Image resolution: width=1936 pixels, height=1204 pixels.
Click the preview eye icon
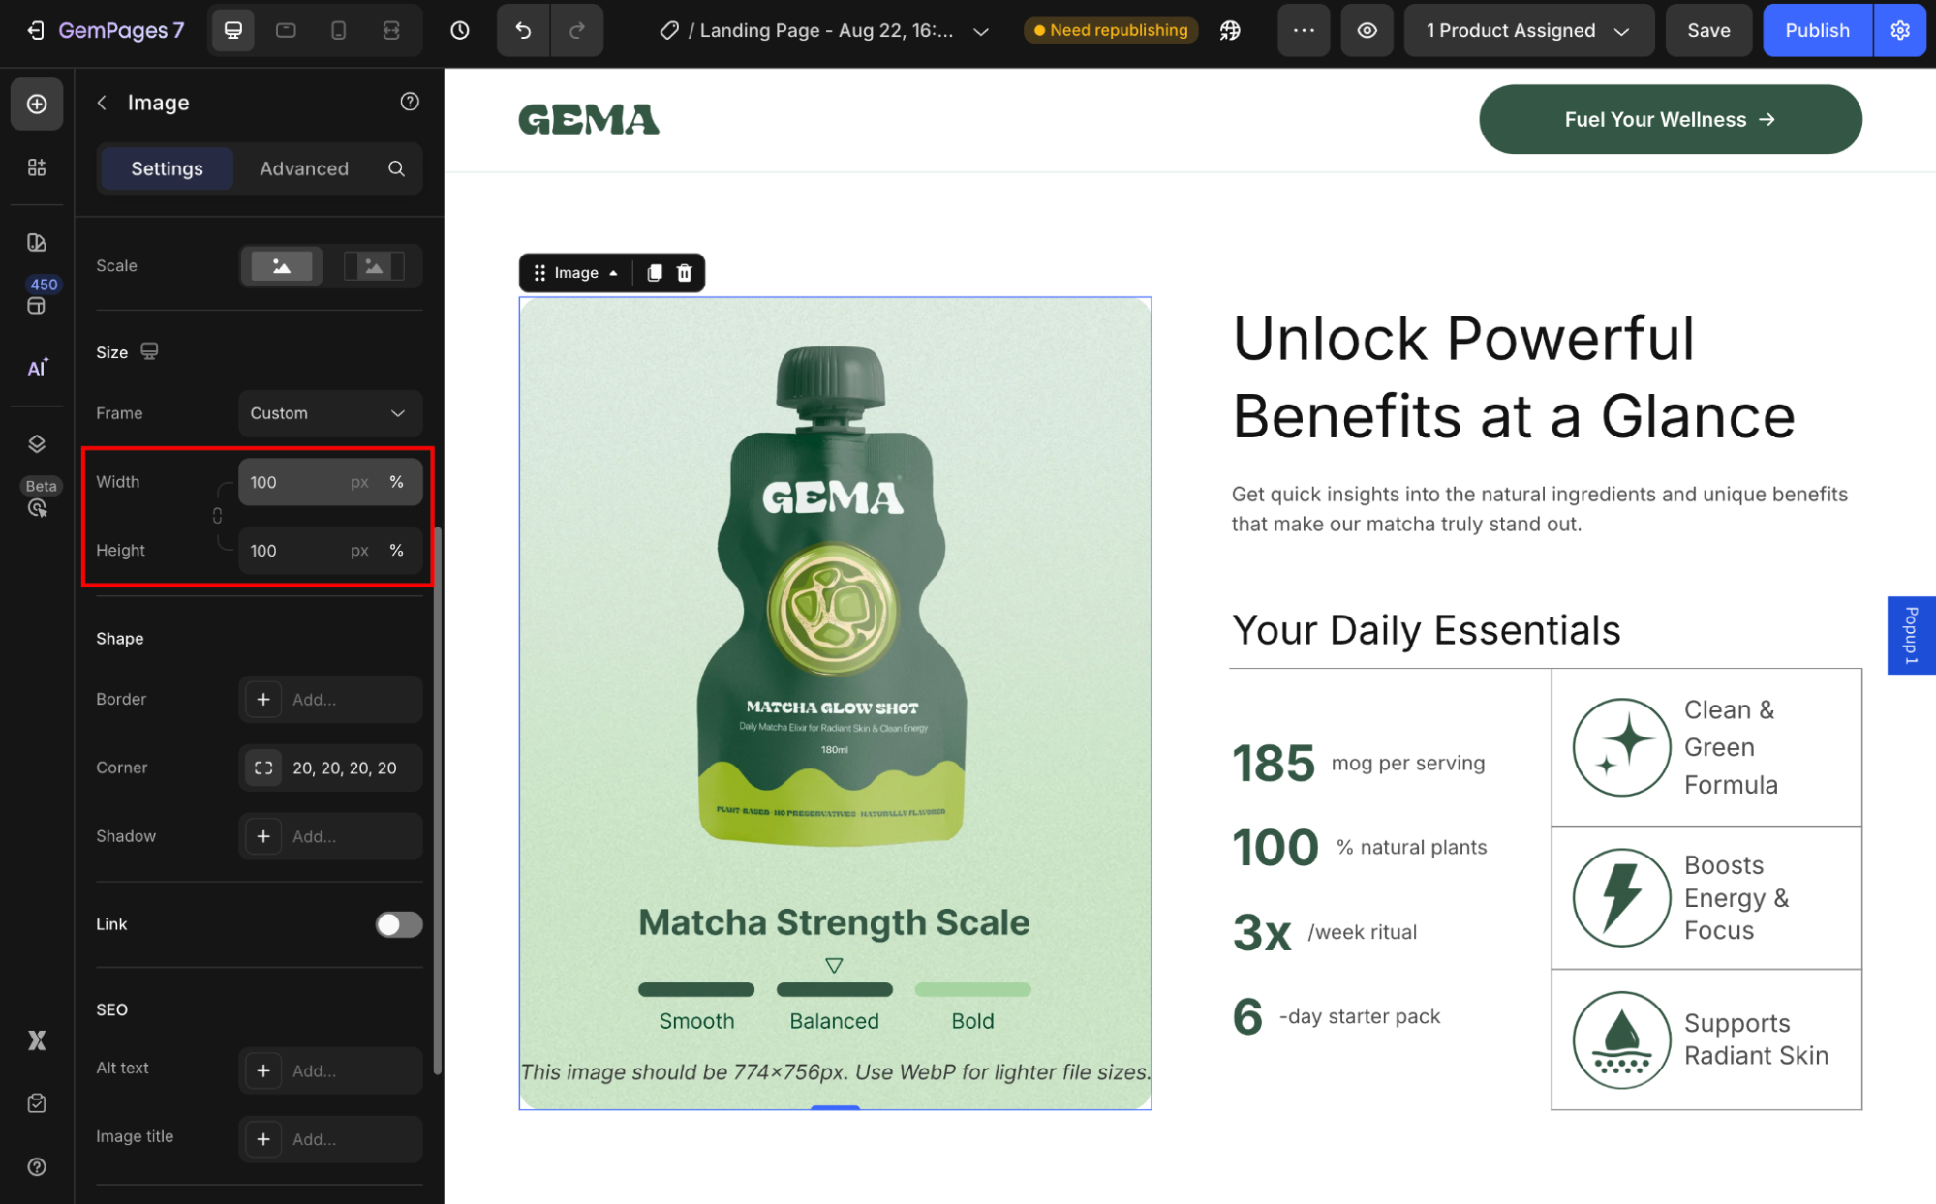[x=1367, y=30]
